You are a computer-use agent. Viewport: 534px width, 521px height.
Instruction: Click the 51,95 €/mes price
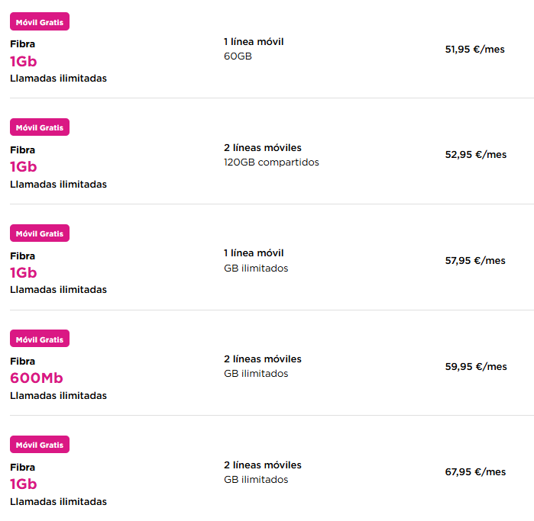(x=474, y=50)
